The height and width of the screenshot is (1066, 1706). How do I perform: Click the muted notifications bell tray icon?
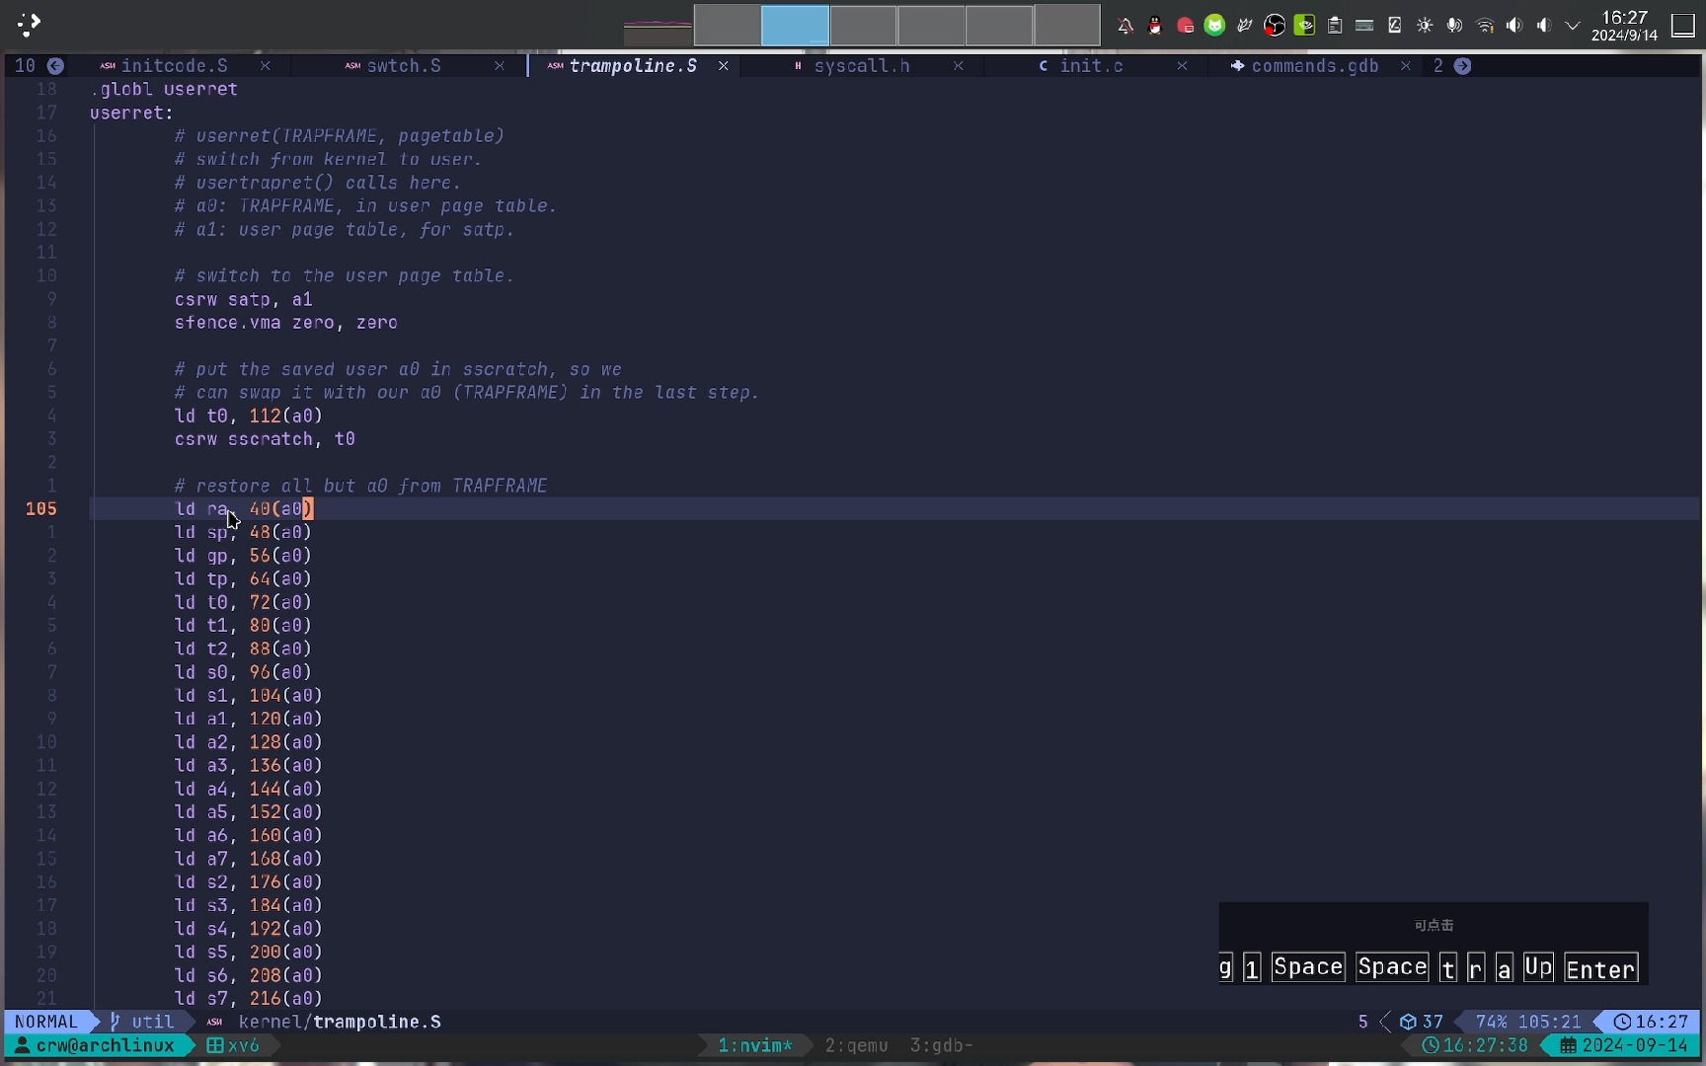1125,26
